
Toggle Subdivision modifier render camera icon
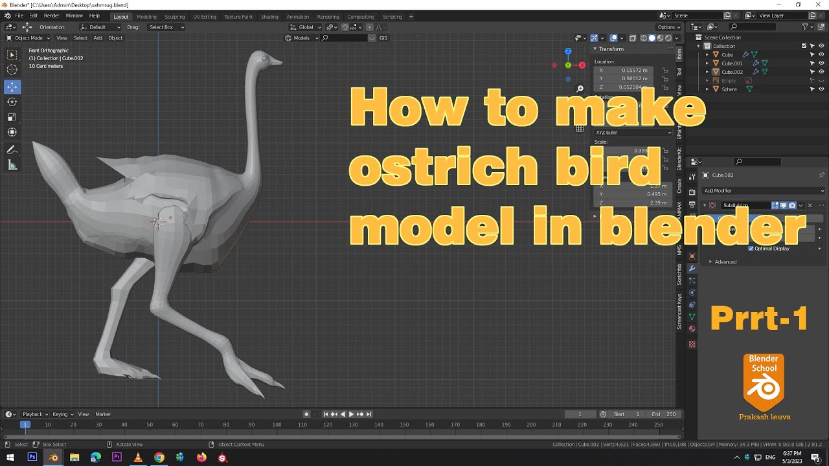[x=791, y=205]
